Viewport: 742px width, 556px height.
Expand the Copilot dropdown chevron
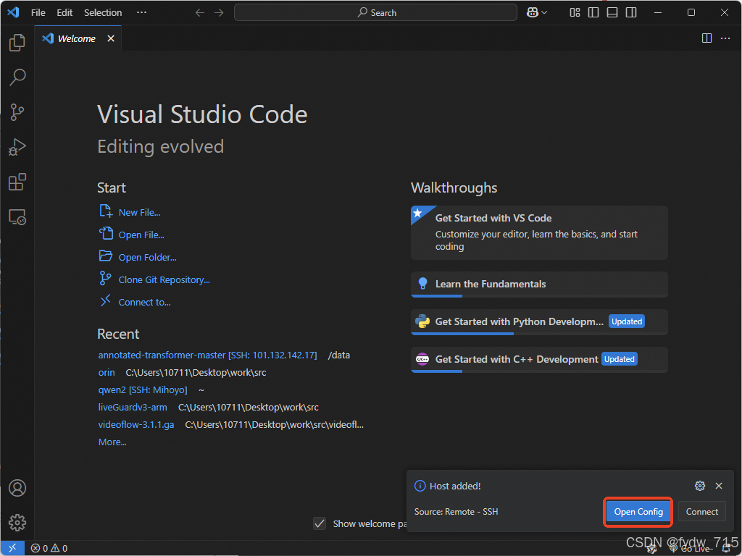click(544, 13)
